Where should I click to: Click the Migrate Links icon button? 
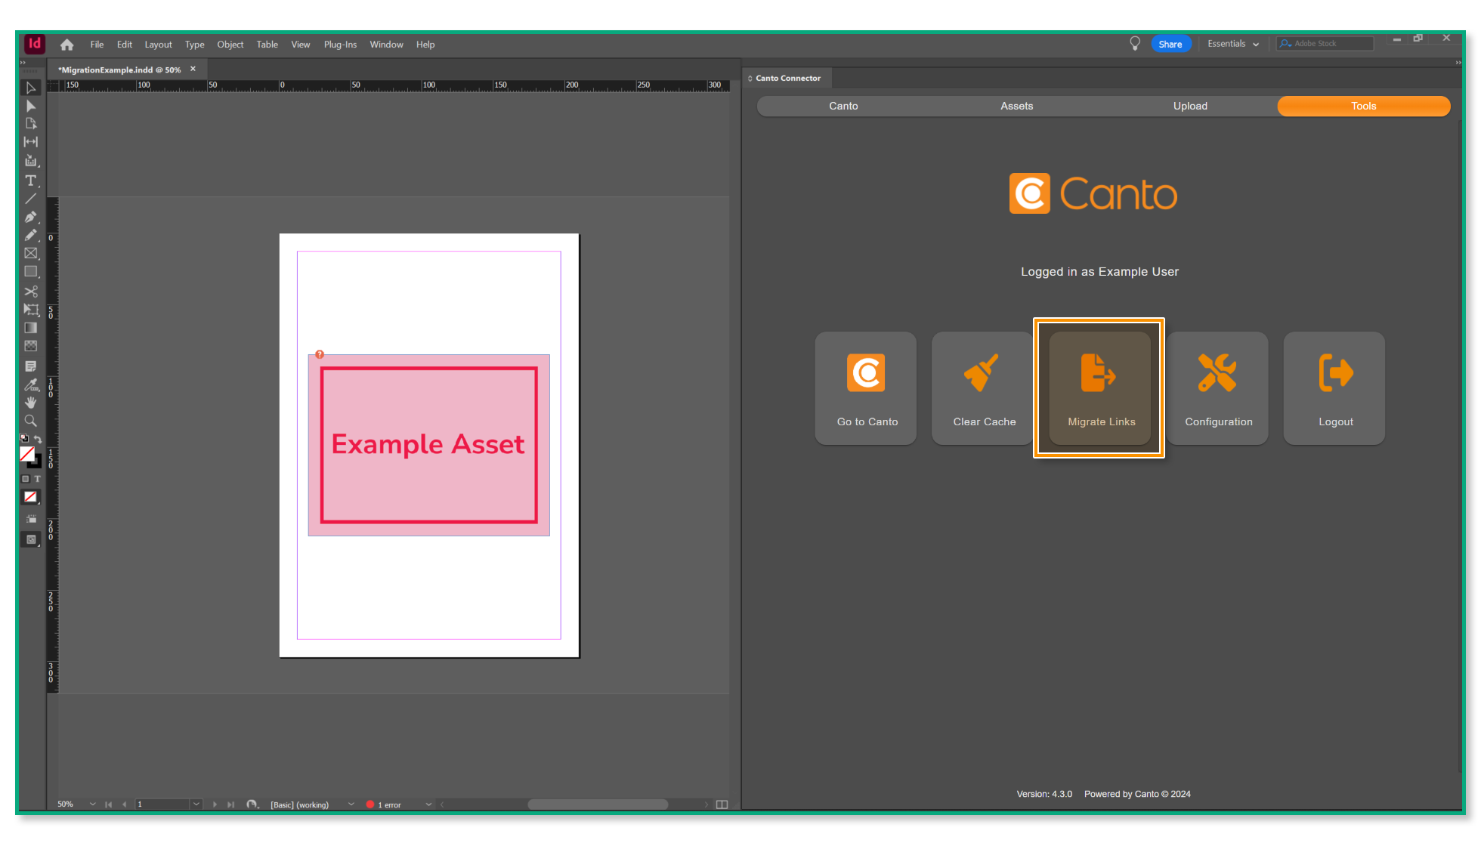coord(1099,388)
